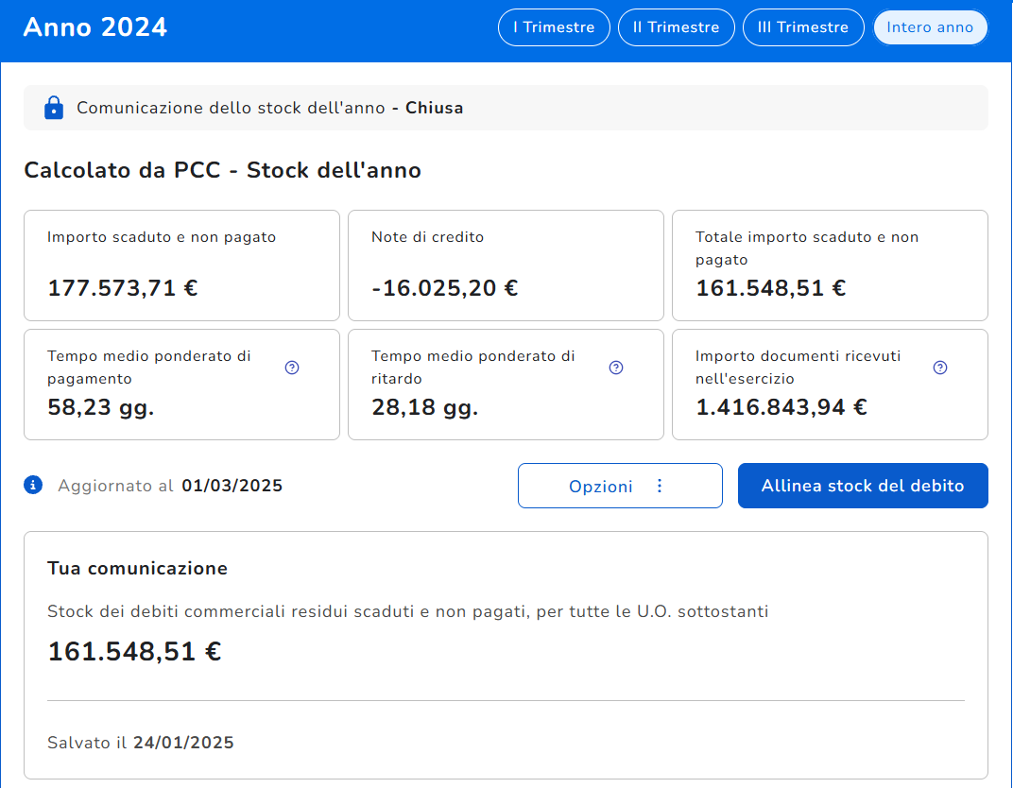Click the Importo scaduto e non pagato card
The image size is (1013, 788).
pos(181,266)
